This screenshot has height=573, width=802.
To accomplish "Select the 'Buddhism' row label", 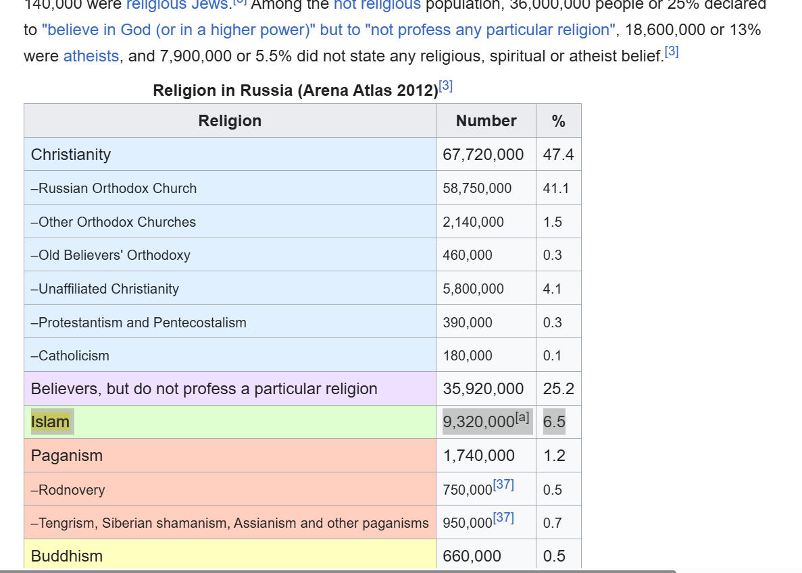I will (x=66, y=555).
